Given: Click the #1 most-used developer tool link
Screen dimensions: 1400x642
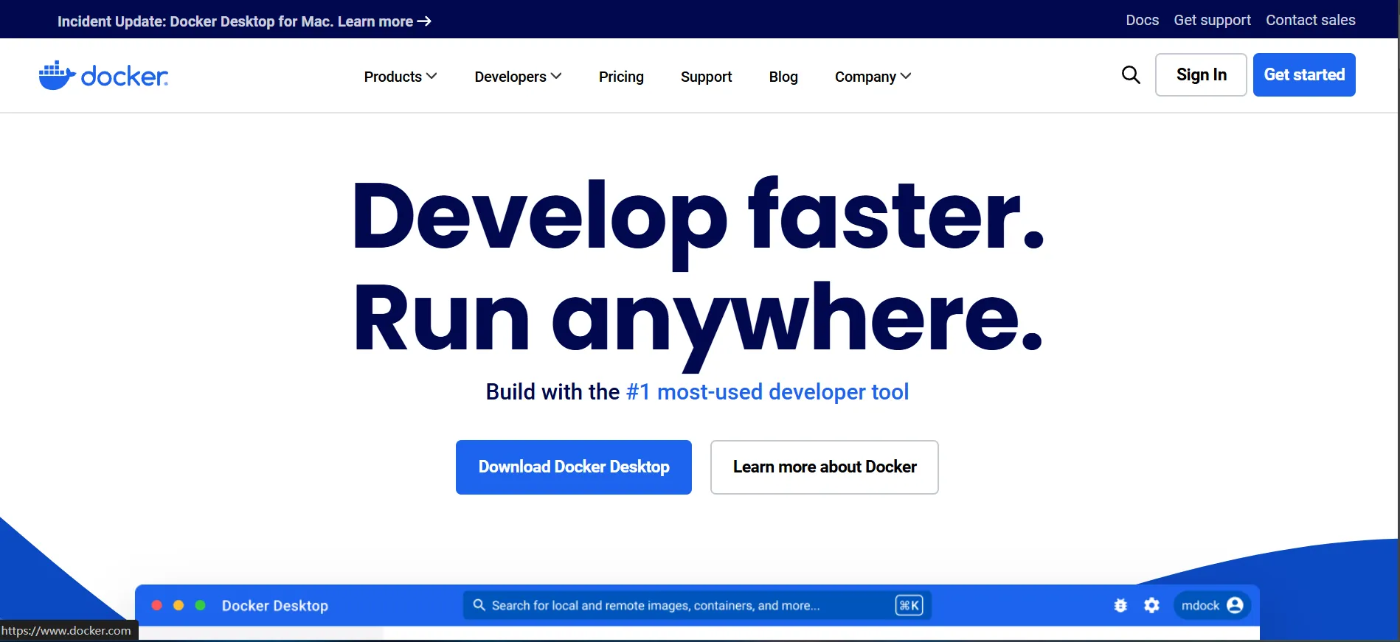Looking at the screenshot, I should pyautogui.click(x=767, y=392).
